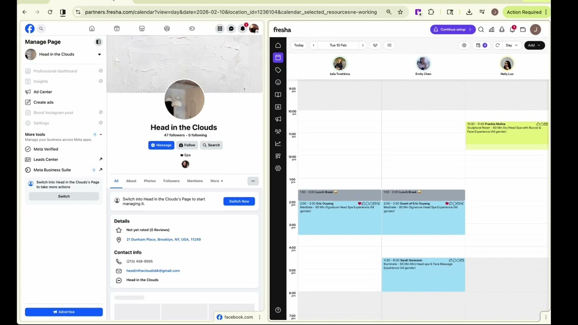The image size is (578, 325).
Task: Open Facebook notifications bell
Action: click(242, 29)
